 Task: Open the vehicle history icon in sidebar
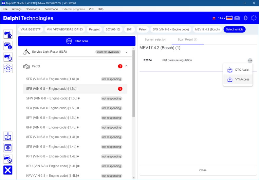click(x=8, y=57)
